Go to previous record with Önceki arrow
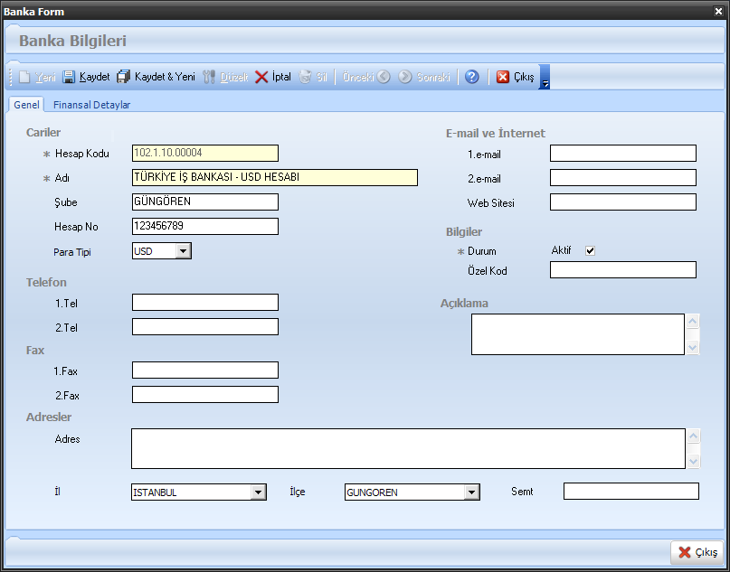The image size is (730, 572). 384,78
